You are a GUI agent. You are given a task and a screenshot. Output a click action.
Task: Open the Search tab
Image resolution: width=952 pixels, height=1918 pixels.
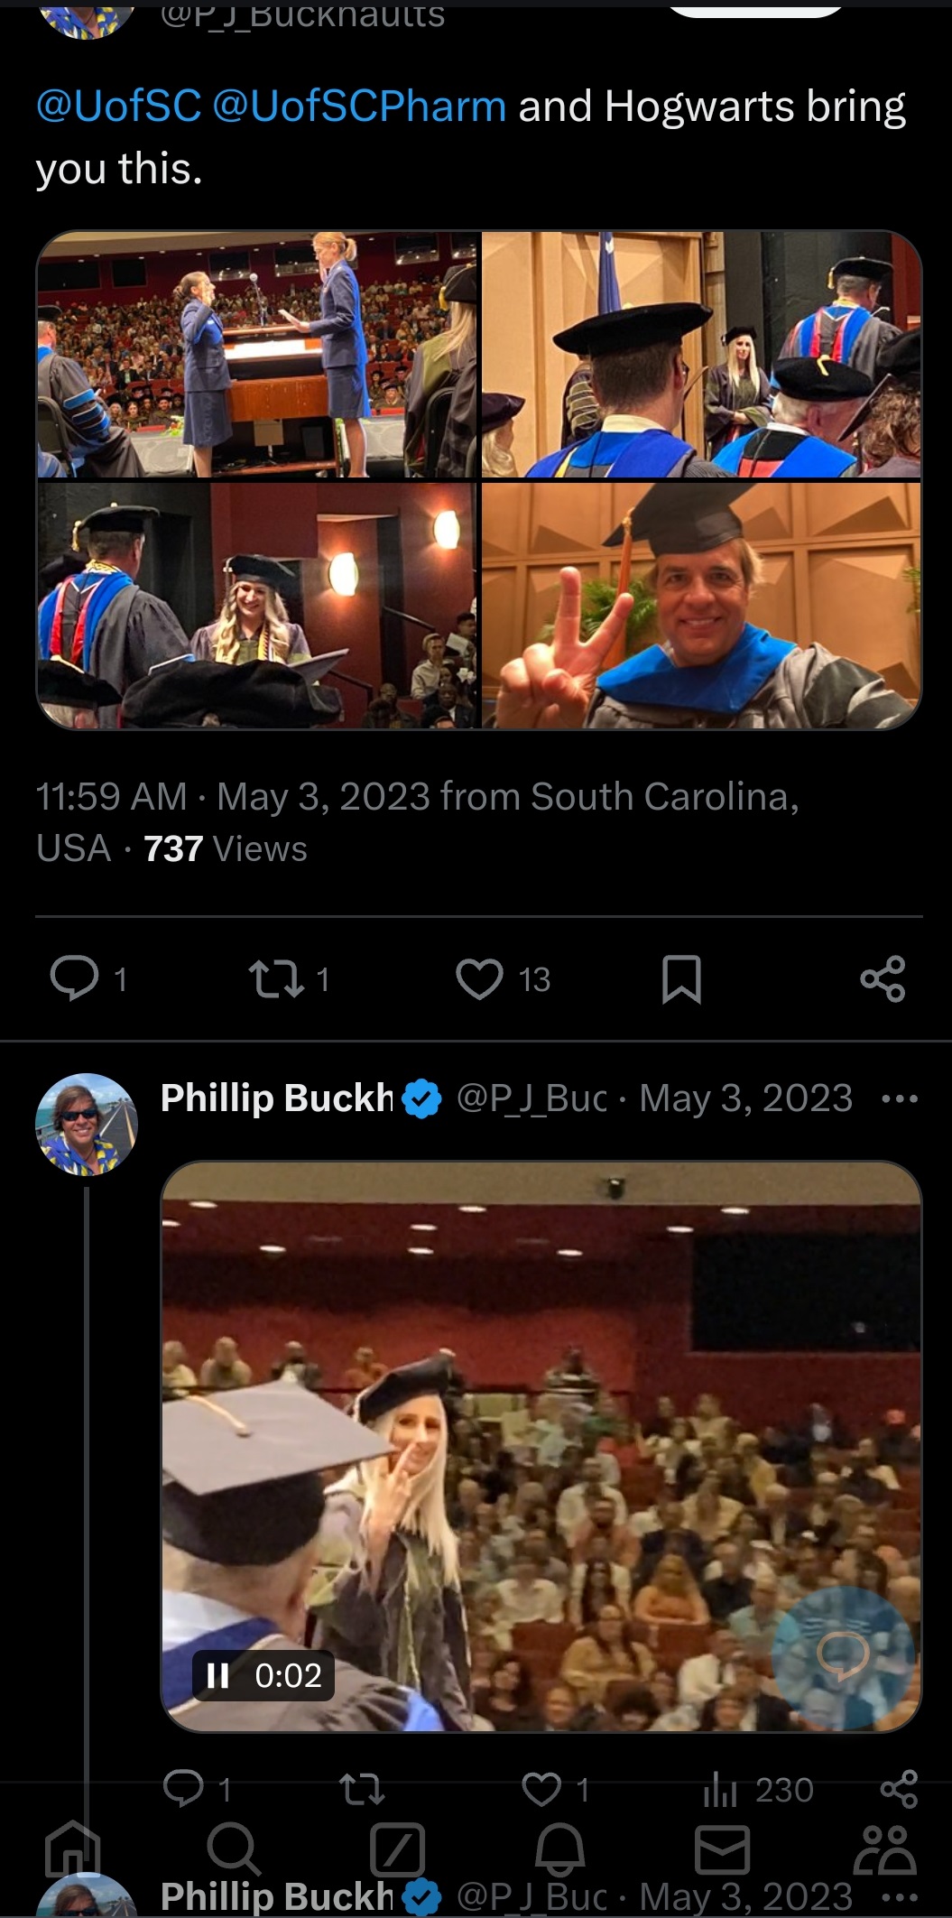click(x=234, y=1848)
